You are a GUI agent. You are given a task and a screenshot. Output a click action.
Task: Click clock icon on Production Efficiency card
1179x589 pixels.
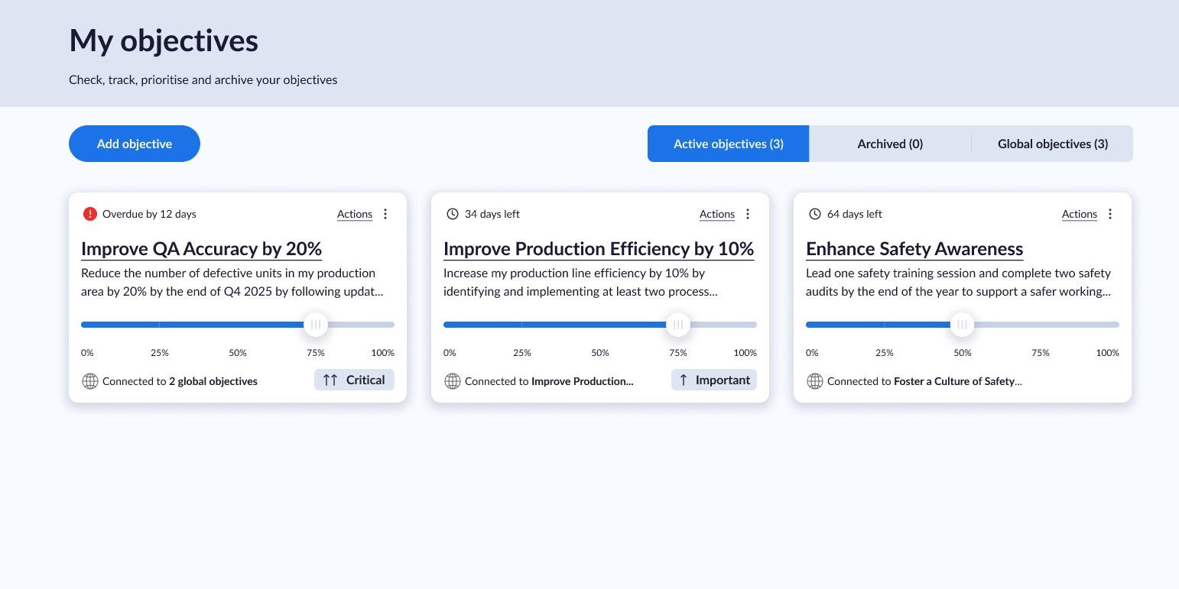point(453,214)
